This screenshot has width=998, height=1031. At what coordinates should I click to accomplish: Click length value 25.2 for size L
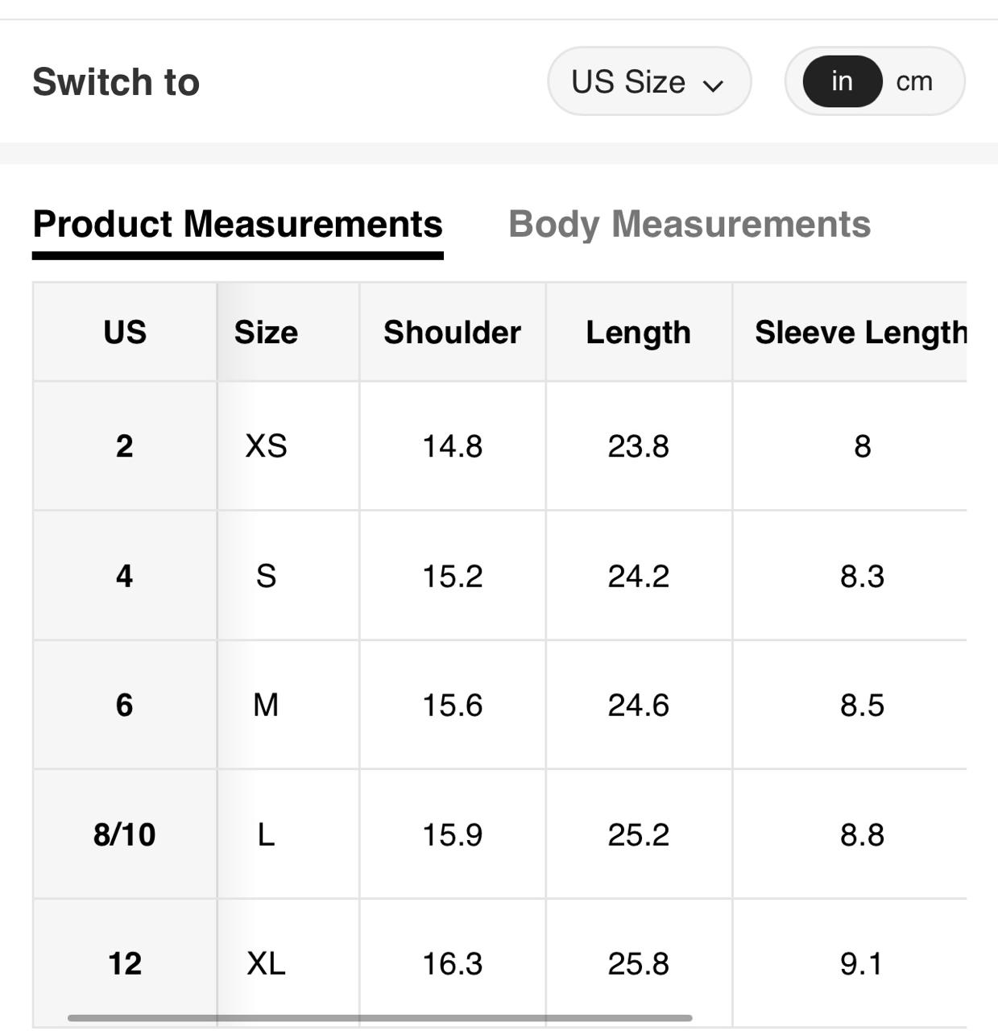point(638,834)
